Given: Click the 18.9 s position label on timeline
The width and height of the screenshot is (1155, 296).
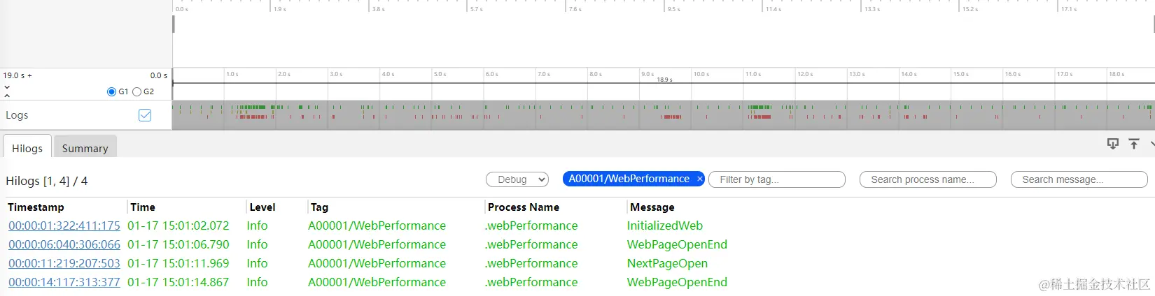Looking at the screenshot, I should pyautogui.click(x=664, y=80).
